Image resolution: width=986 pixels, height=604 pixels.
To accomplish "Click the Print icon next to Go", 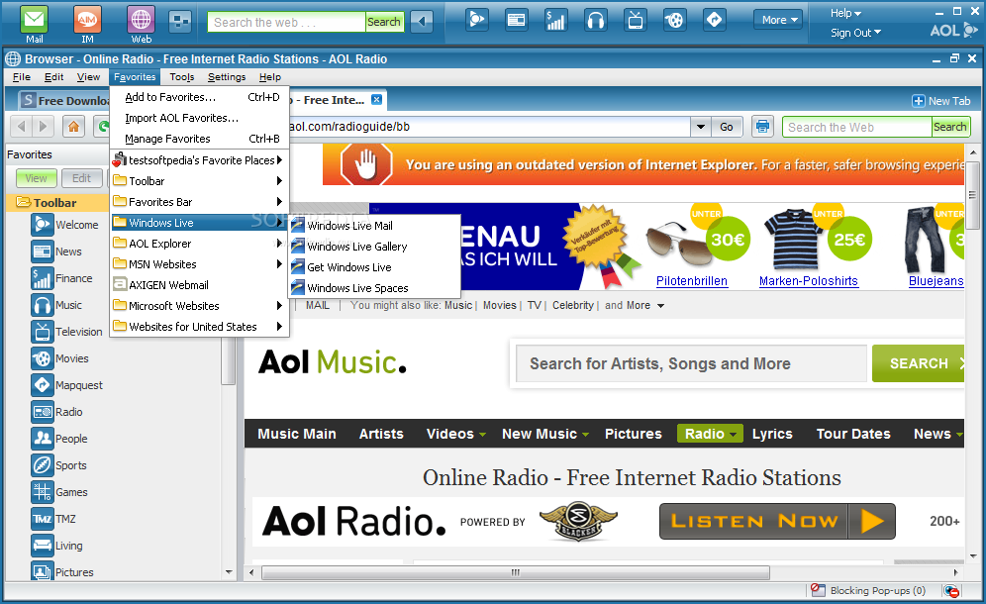I will 763,127.
